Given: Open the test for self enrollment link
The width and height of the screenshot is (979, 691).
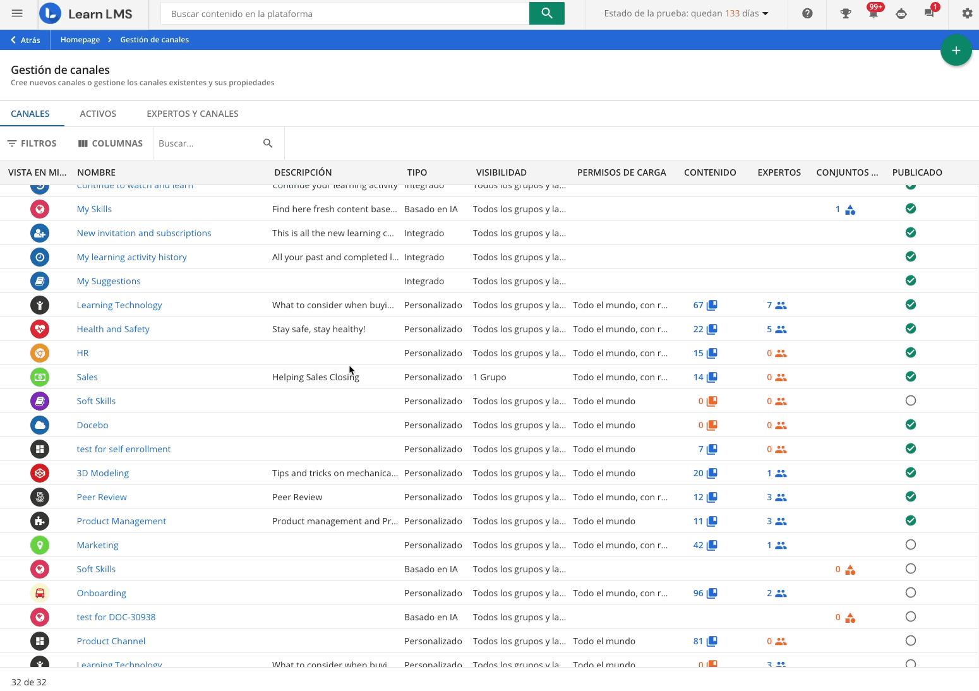Looking at the screenshot, I should 124,449.
